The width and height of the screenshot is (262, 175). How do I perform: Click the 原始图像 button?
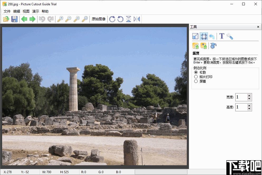click(99, 19)
